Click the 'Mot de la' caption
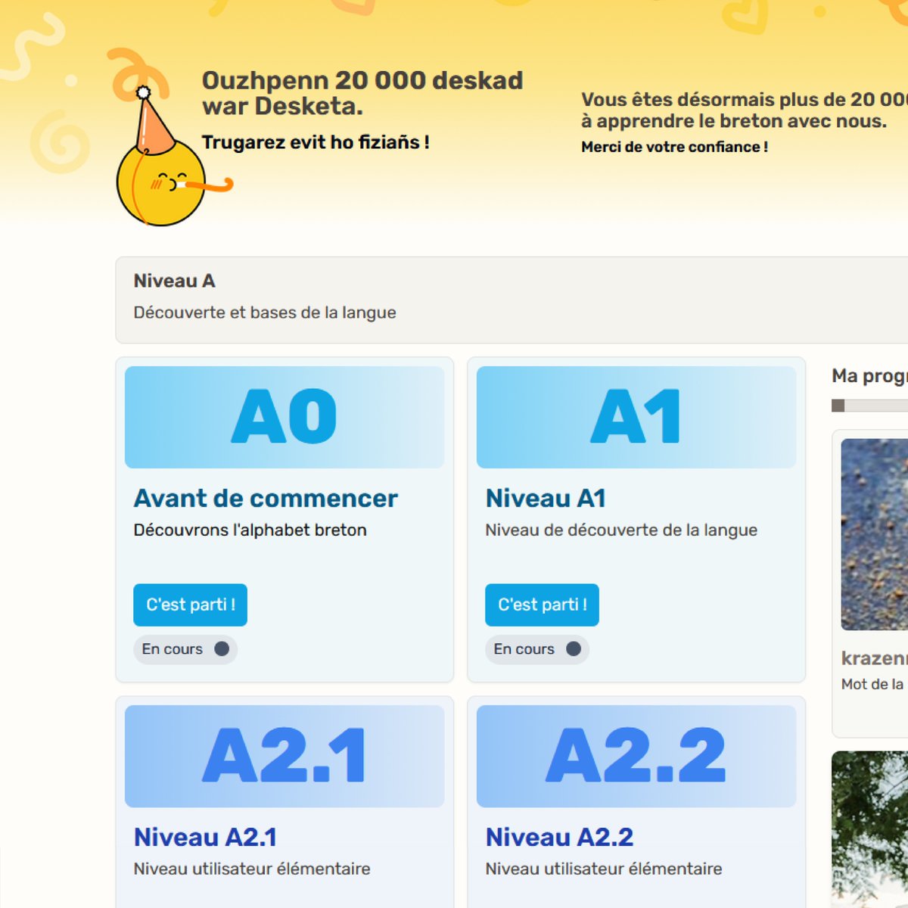 click(x=872, y=684)
